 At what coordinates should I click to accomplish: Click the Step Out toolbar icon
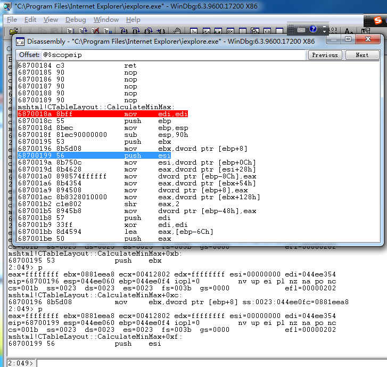(149, 31)
